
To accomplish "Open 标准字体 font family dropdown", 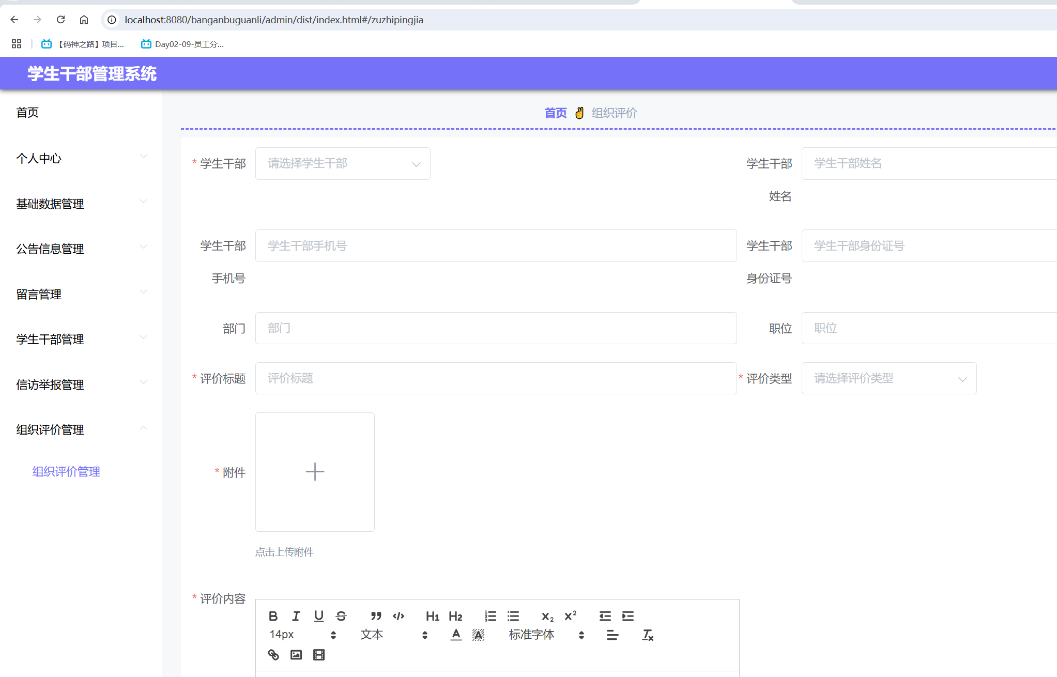I will coord(546,635).
